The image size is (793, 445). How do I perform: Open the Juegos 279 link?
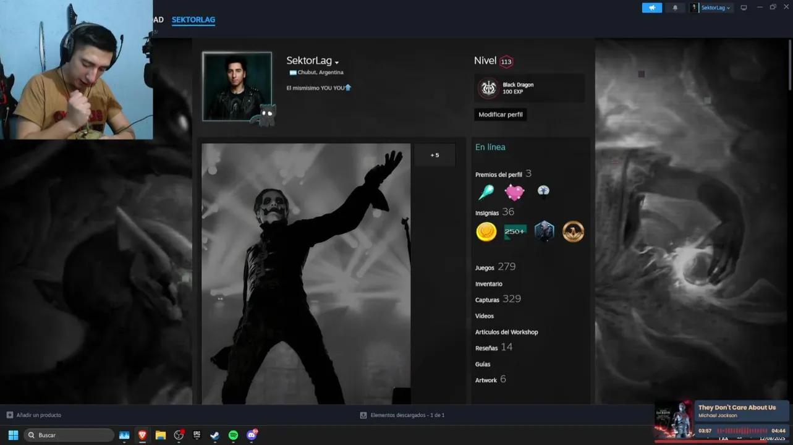495,267
